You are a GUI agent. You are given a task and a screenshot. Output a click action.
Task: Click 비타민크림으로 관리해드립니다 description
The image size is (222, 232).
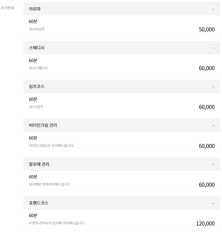click(x=52, y=146)
